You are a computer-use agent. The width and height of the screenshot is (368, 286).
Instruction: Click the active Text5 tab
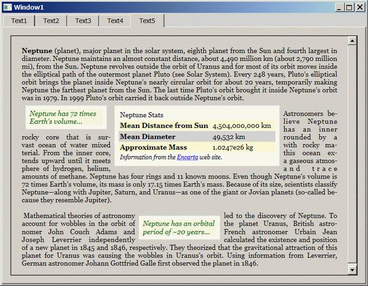click(147, 21)
